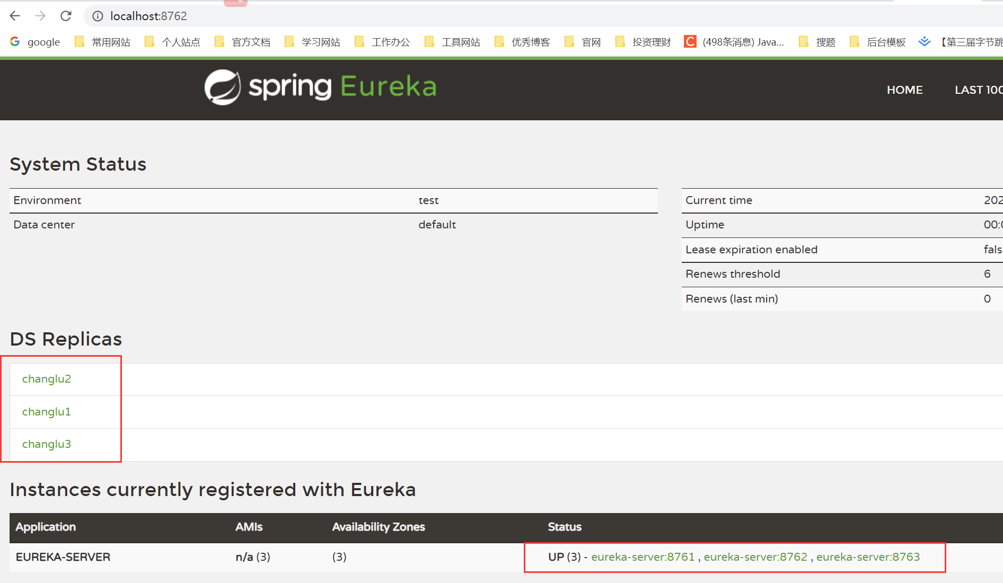Image resolution: width=1003 pixels, height=583 pixels.
Task: Click 'Instances currently registered with Eureka' heading
Action: 213,490
